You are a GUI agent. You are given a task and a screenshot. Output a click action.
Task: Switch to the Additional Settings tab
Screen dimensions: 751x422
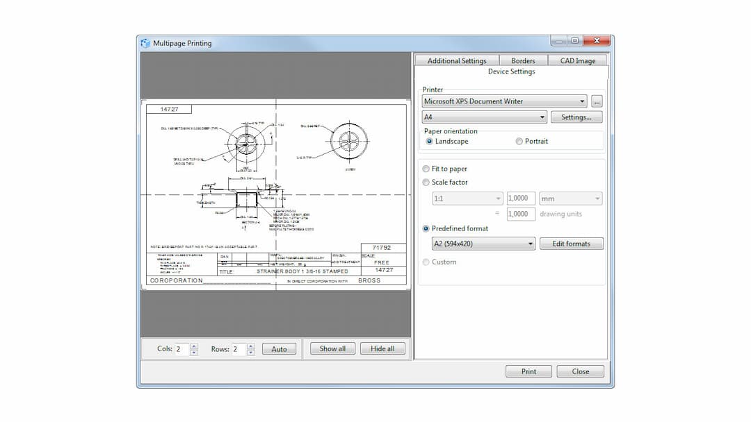(x=456, y=60)
